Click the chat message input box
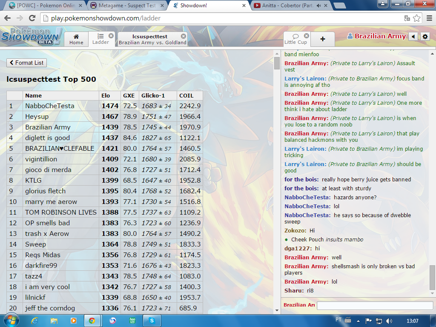The width and height of the screenshot is (436, 327). (x=376, y=305)
